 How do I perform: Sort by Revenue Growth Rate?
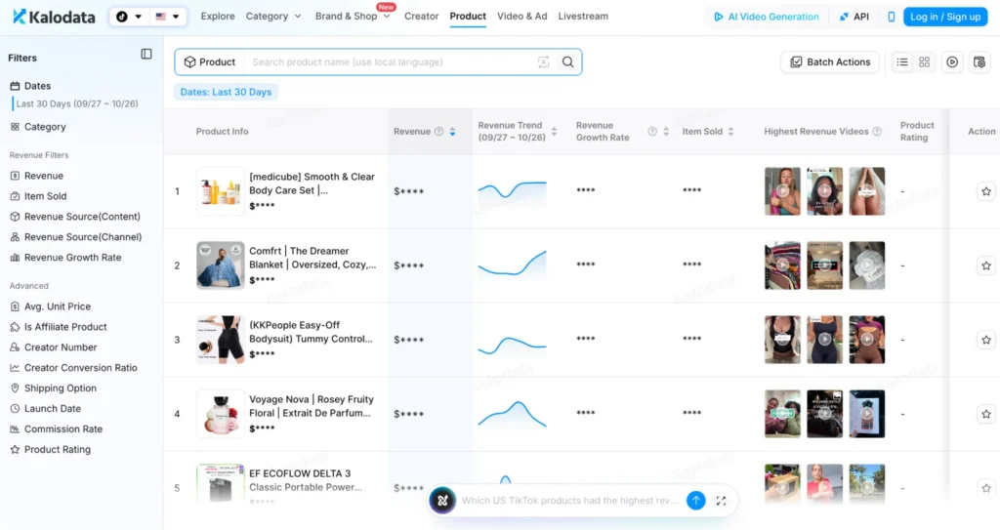[666, 132]
